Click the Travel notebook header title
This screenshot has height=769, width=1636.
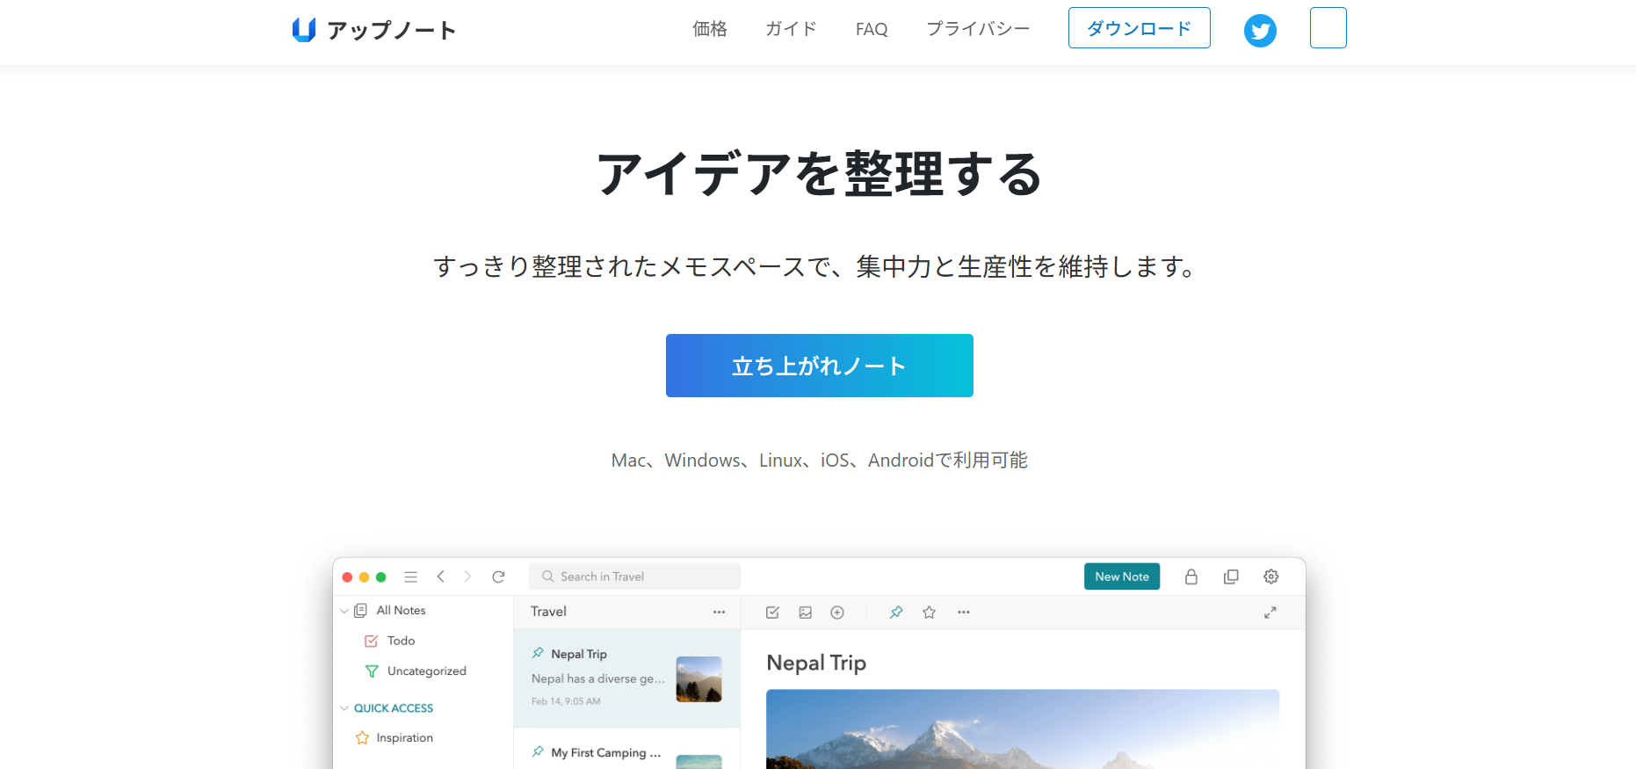[548, 612]
